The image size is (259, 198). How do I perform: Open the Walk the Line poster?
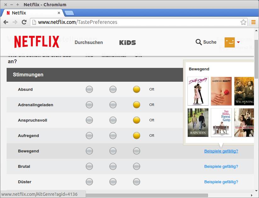(244, 123)
